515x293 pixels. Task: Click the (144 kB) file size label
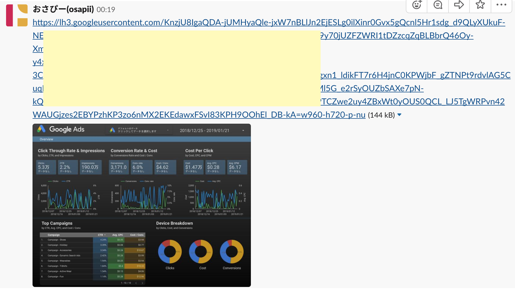click(x=381, y=115)
